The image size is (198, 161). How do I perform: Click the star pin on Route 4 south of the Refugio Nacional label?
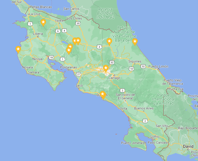109,42
